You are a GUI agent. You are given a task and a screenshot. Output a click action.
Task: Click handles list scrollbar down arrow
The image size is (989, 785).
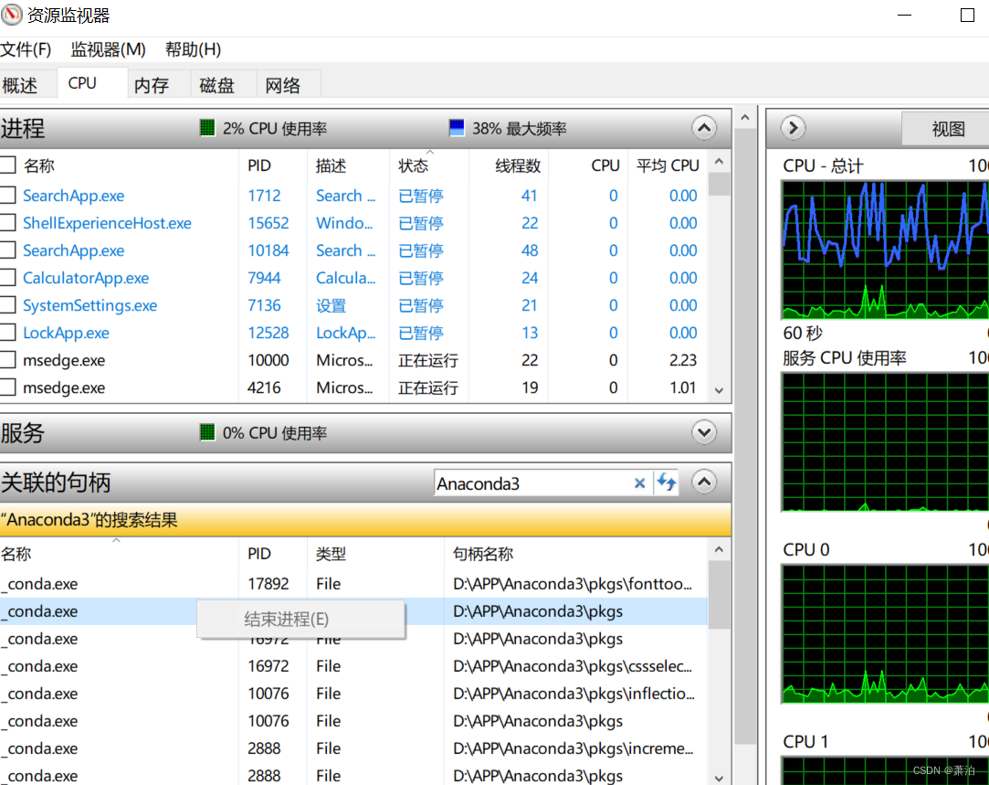click(719, 778)
